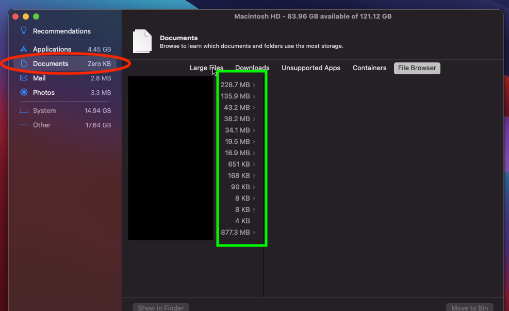Click the Move to Bin button
This screenshot has width=509, height=311.
(x=470, y=307)
